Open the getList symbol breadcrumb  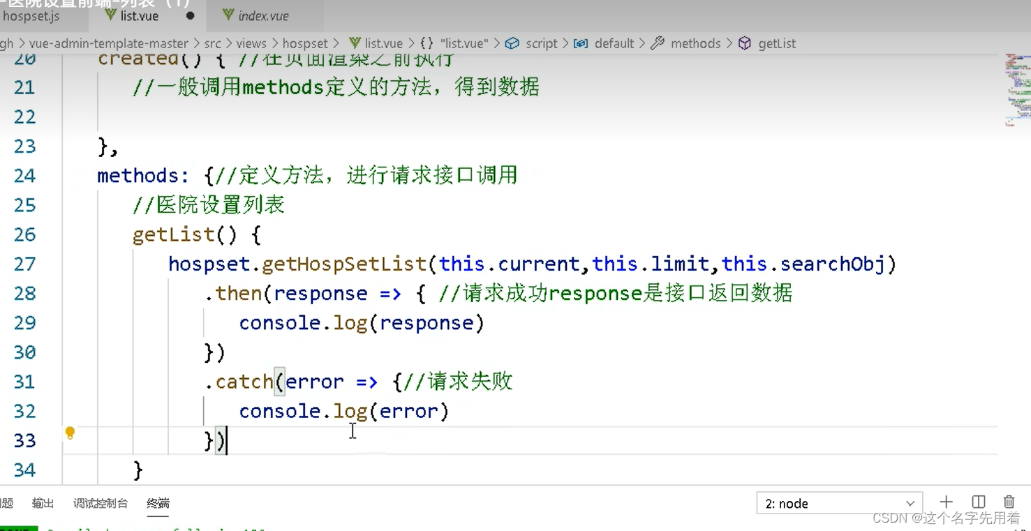pos(777,43)
